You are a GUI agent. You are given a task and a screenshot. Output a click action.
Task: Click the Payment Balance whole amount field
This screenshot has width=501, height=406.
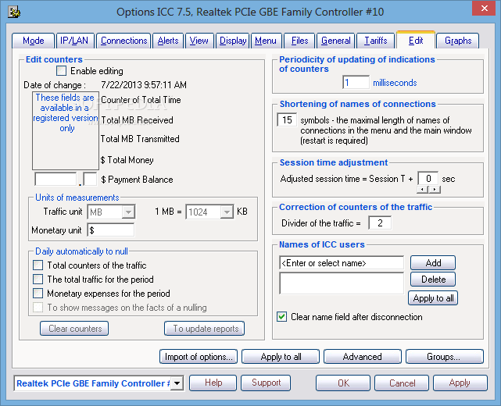pos(55,179)
